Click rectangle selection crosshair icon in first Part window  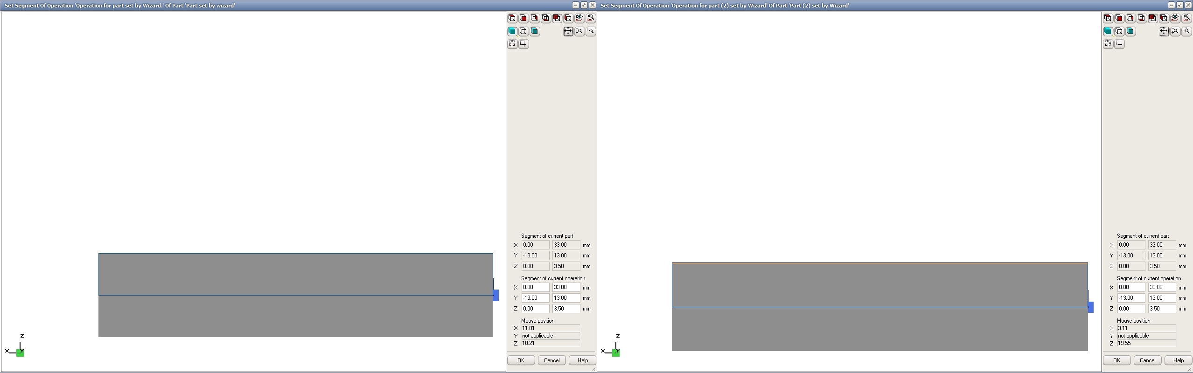point(523,44)
